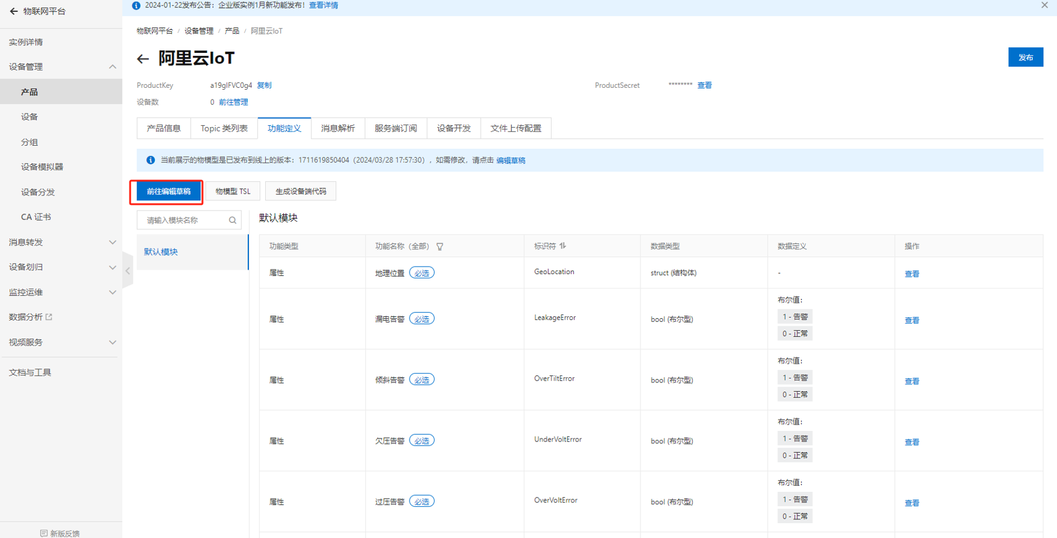Screen dimensions: 1057x538
Task: Close the announcement banner with the X
Action: click(x=1045, y=5)
